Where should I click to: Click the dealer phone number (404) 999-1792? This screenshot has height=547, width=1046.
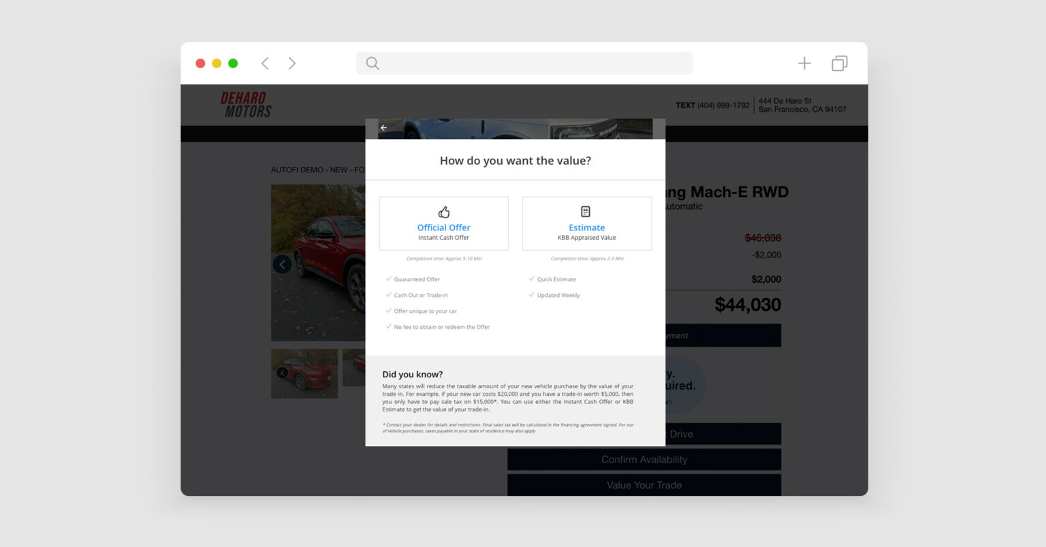tap(723, 106)
